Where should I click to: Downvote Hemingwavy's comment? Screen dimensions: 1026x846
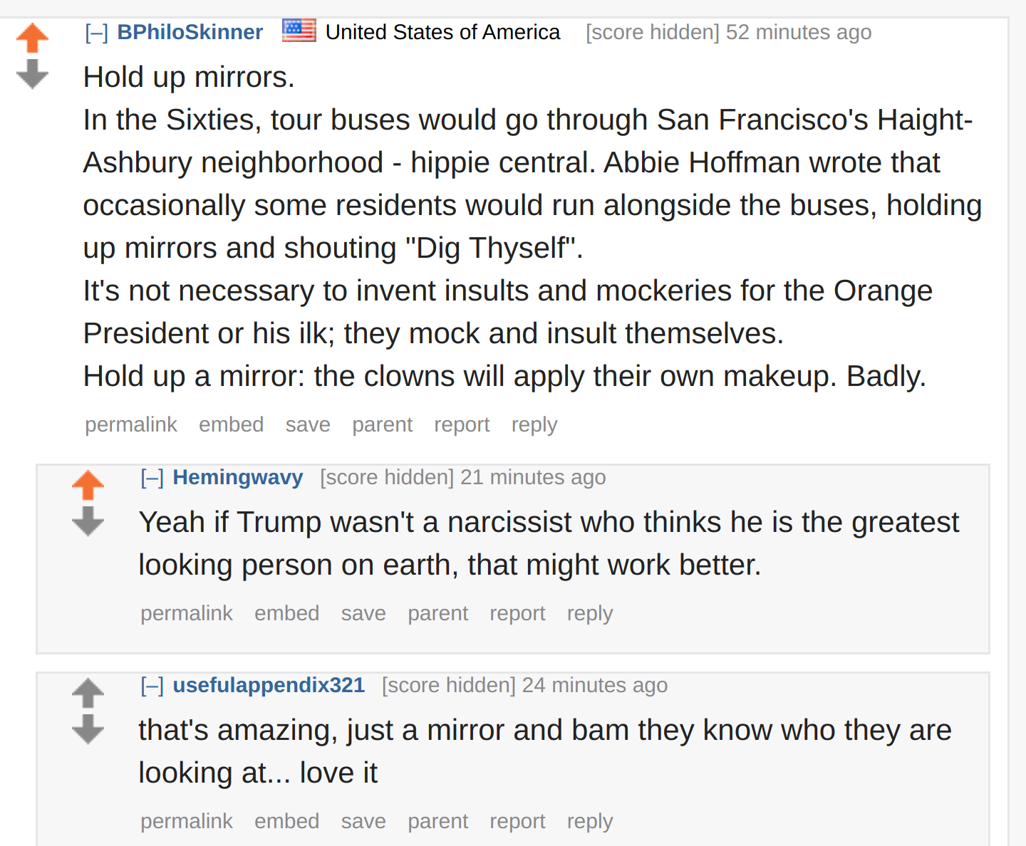point(88,521)
